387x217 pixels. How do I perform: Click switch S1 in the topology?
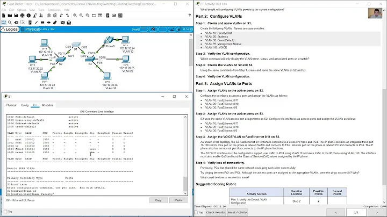point(76,45)
